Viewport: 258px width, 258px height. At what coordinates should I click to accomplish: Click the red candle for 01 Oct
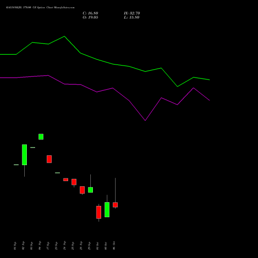[99, 212]
